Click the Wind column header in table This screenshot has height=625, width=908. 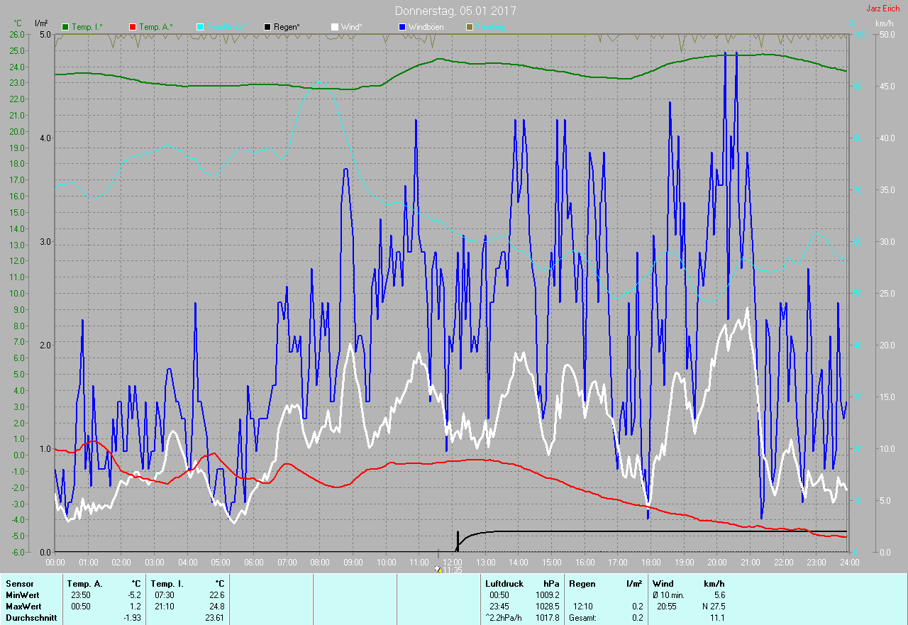[663, 584]
